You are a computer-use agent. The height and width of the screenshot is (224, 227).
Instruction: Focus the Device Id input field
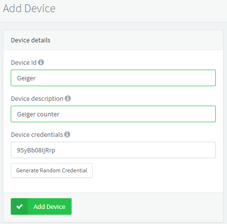(x=113, y=78)
